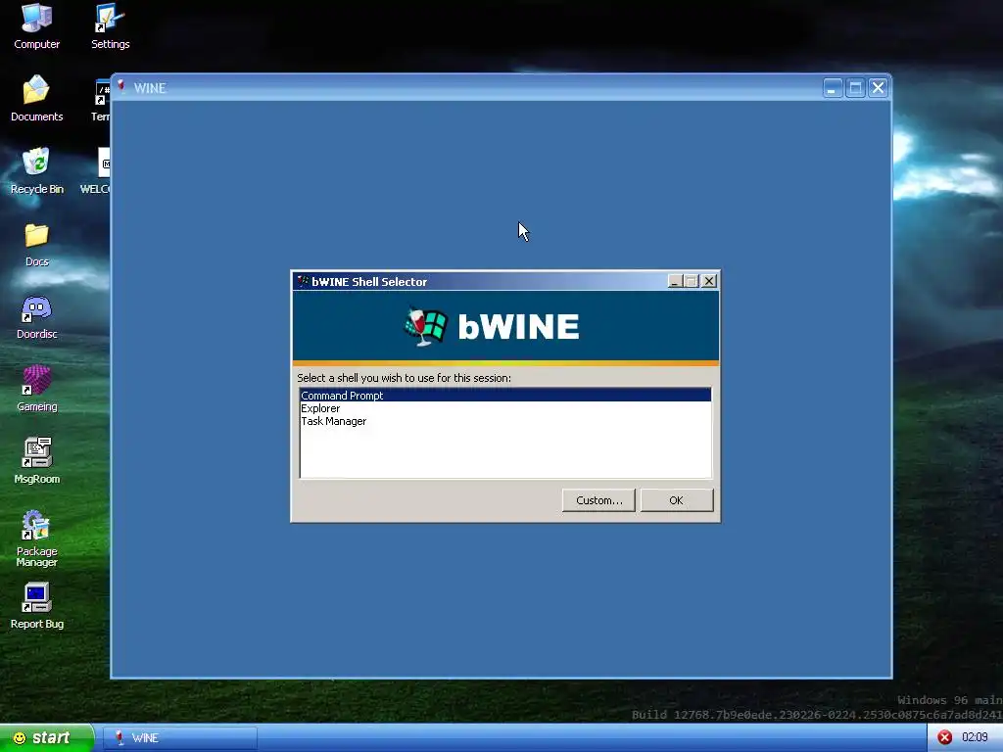This screenshot has width=1003, height=752.
Task: Close the WINE window
Action: [878, 87]
